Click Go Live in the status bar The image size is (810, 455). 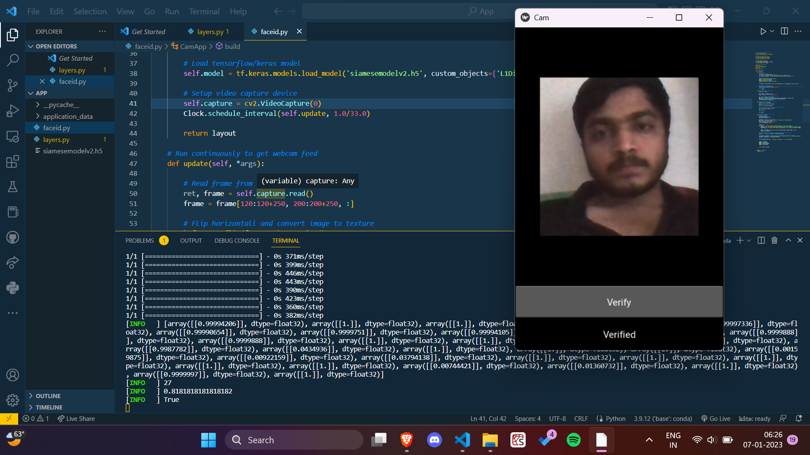click(x=716, y=418)
